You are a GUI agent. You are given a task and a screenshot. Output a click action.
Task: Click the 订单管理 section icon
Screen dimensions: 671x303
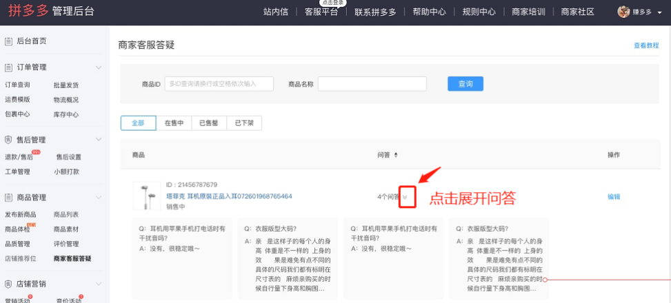point(8,67)
